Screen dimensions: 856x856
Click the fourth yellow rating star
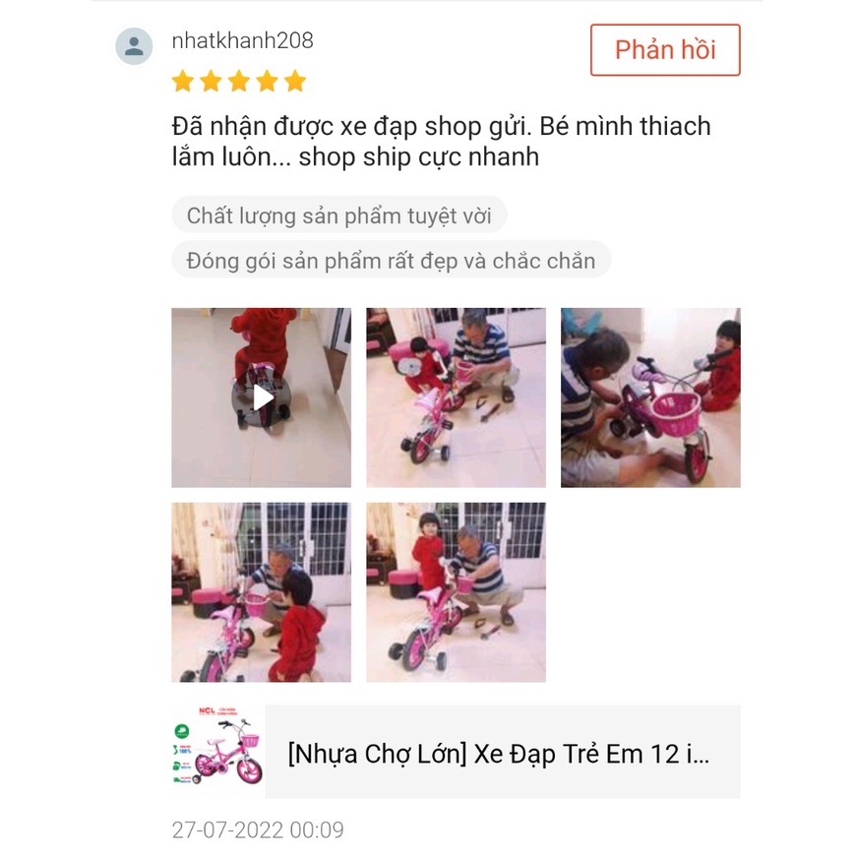pos(267,81)
